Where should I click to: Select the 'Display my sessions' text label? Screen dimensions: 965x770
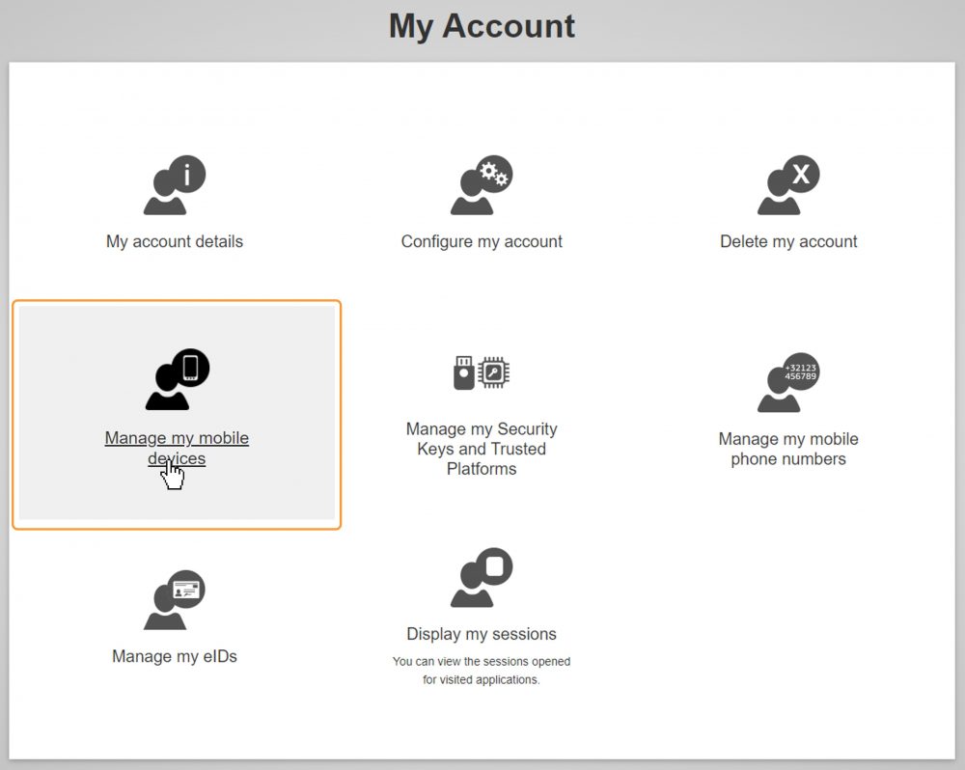482,634
